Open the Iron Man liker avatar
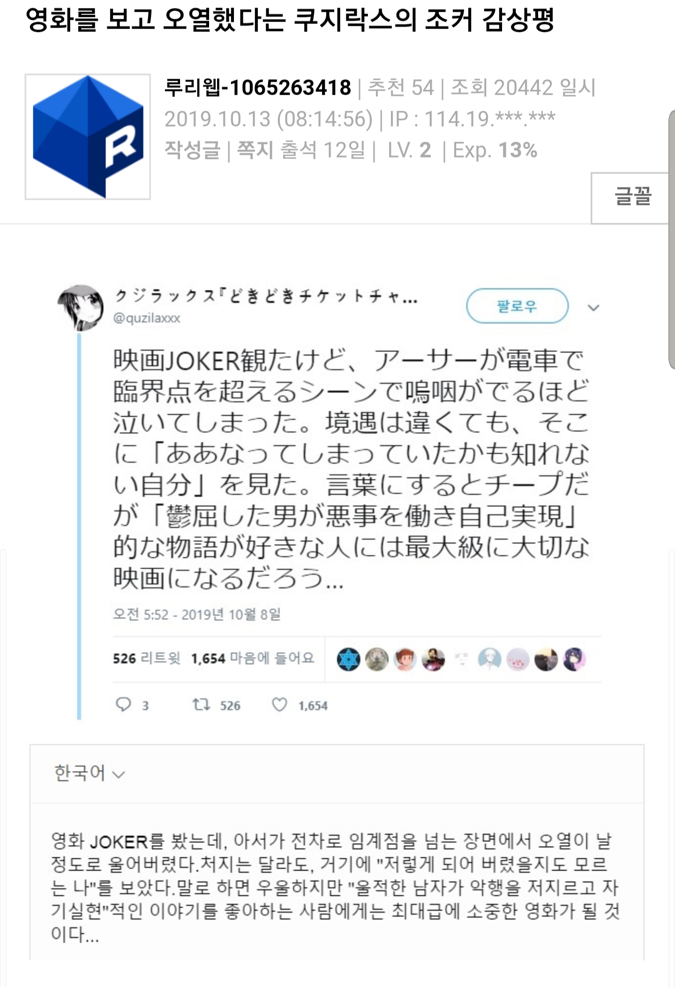Image resolution: width=675 pixels, height=987 pixels. tap(433, 659)
